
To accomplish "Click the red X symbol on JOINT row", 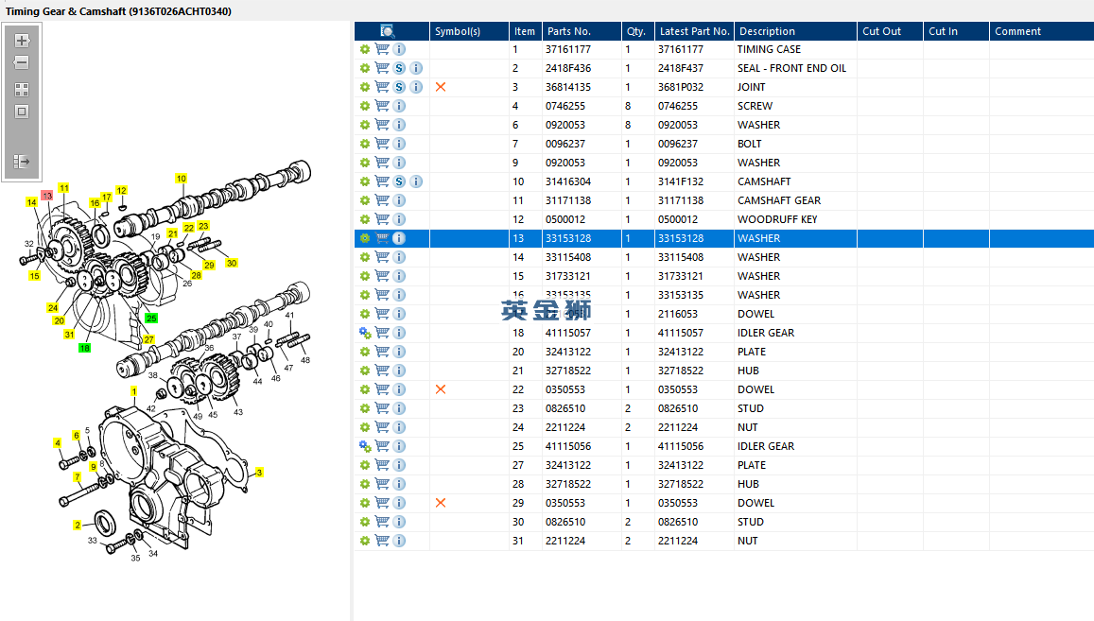I will tap(441, 87).
